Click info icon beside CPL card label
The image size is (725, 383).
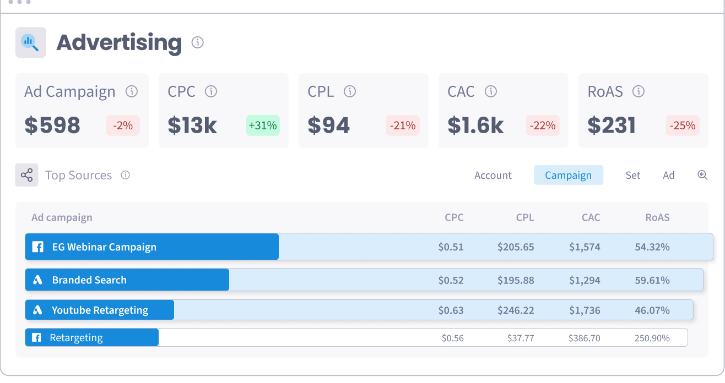350,91
